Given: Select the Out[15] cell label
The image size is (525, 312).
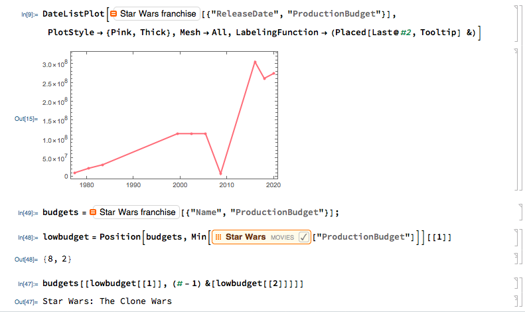Looking at the screenshot, I should point(26,119).
